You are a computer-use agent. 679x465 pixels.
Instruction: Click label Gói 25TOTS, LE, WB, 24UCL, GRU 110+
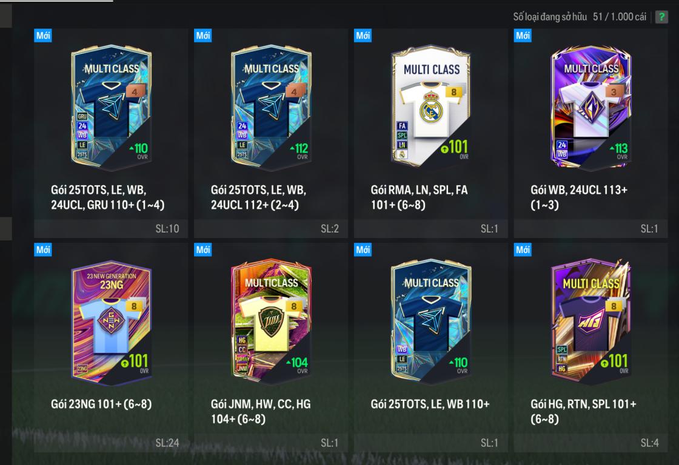coord(108,197)
